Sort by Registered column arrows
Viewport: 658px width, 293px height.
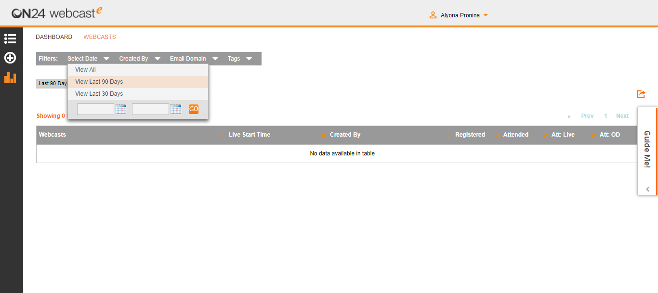(497, 135)
